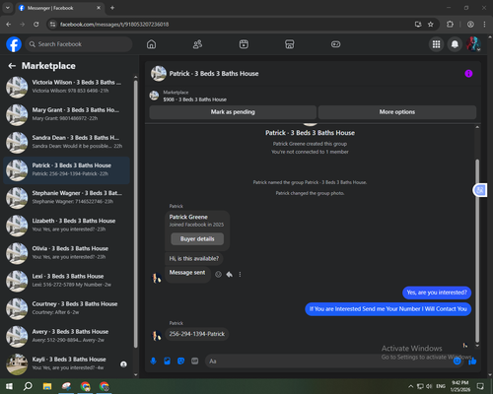Open the emoji picker in composer
The width and height of the screenshot is (493, 394).
pyautogui.click(x=457, y=361)
